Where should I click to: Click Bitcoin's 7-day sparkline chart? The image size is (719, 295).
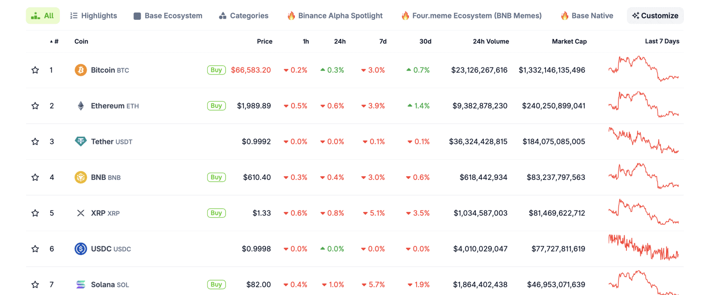[644, 70]
